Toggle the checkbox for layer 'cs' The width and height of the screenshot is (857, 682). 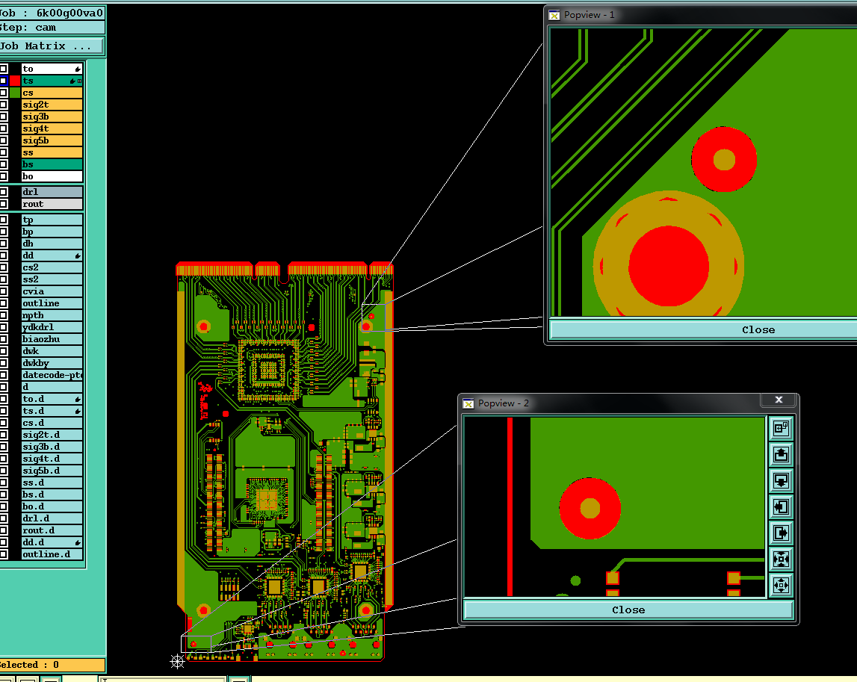tap(3, 93)
